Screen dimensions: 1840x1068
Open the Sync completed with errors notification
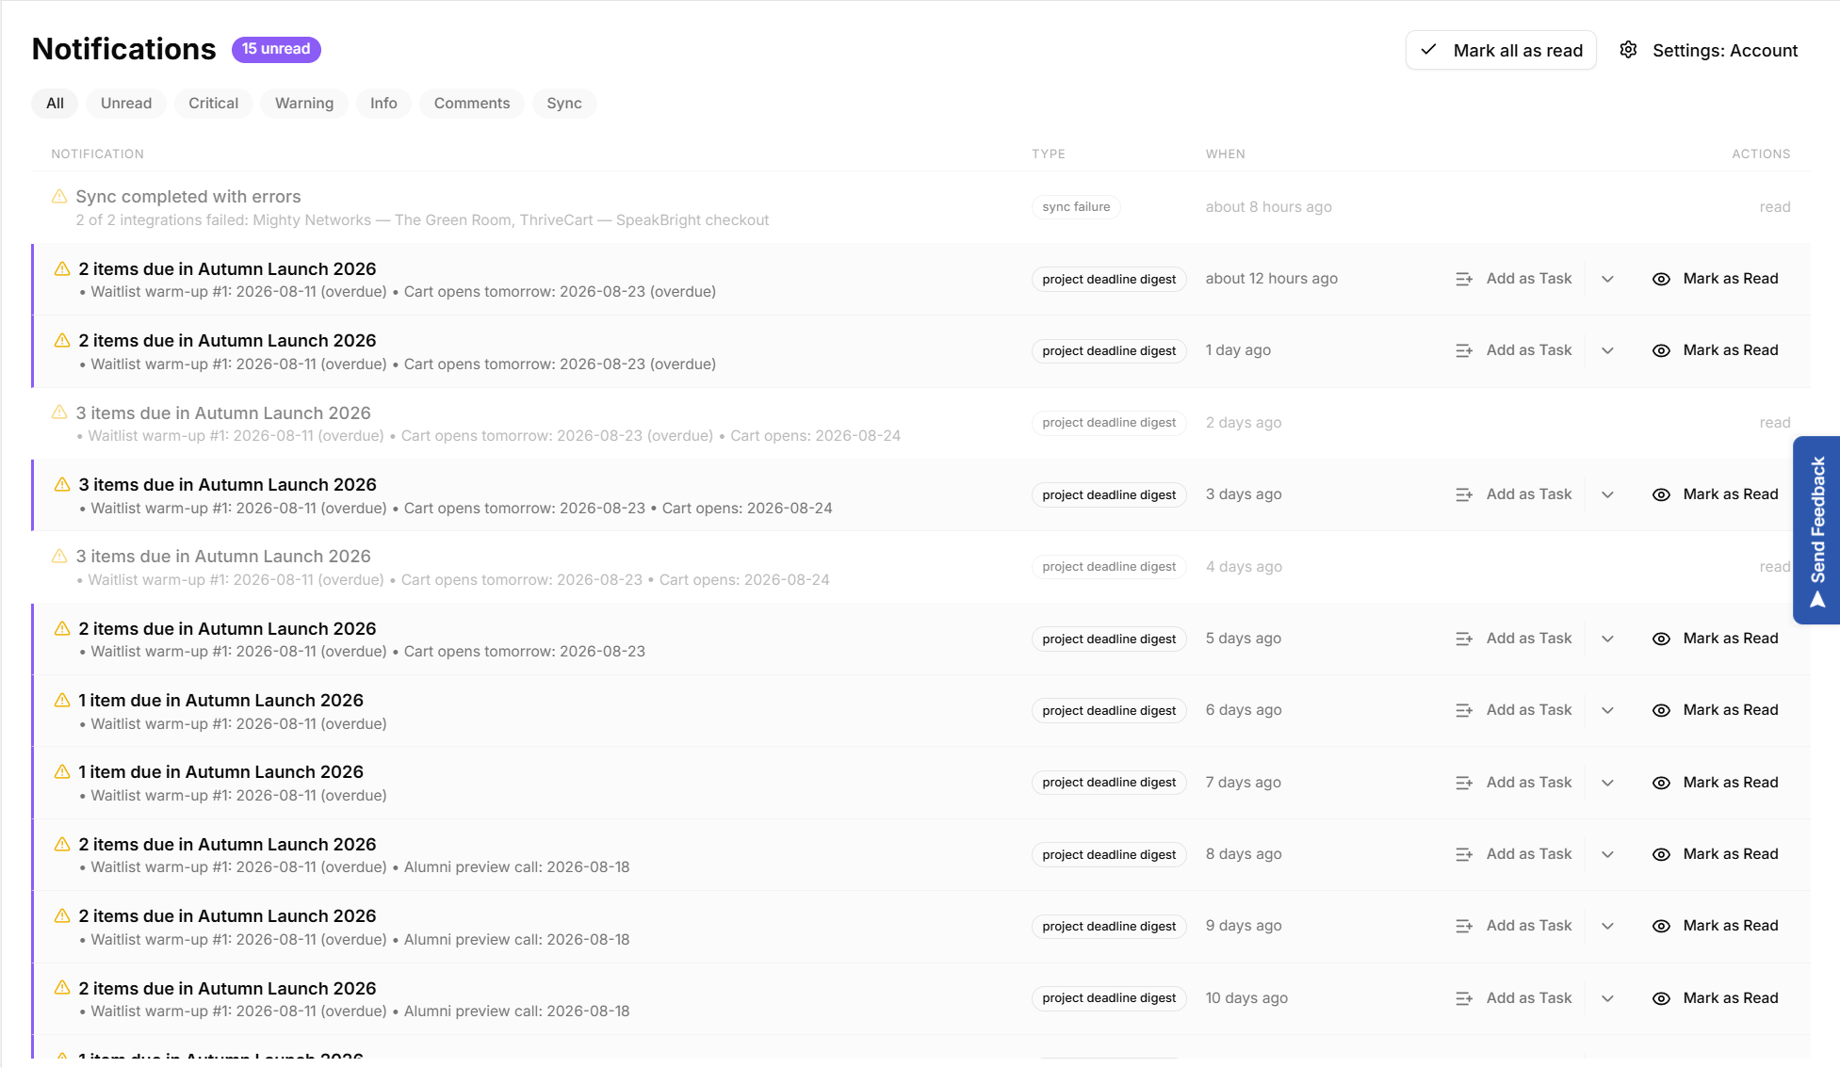tap(920, 207)
